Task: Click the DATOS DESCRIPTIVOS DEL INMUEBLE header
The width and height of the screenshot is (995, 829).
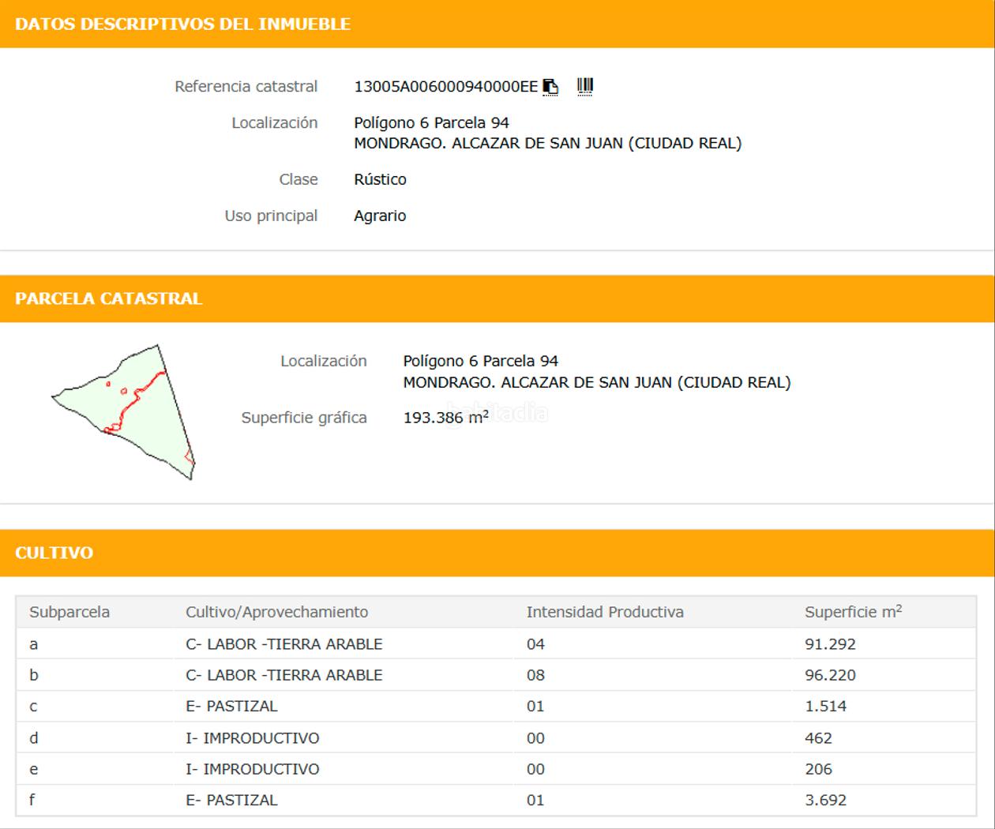Action: pos(182,24)
